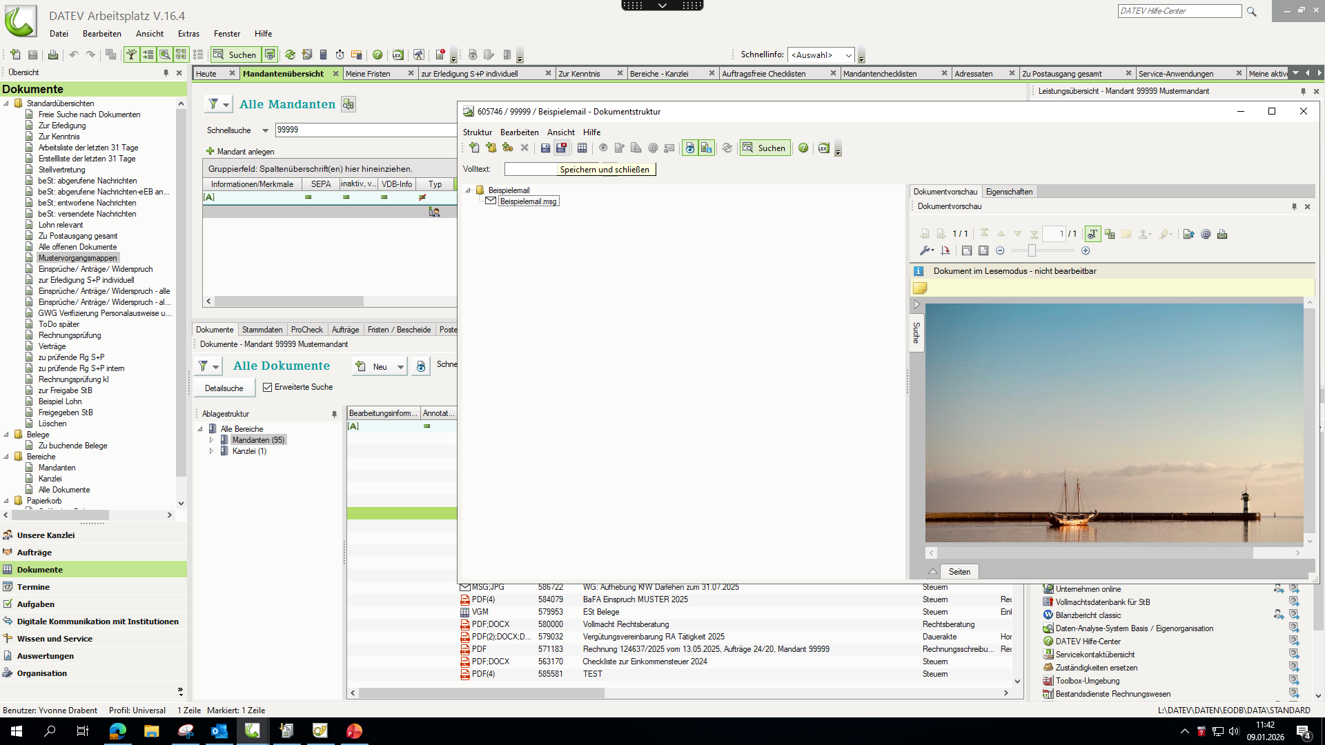Open the LEX icon in Dokumentstruktur toolbar
Viewport: 1325px width, 745px height.
click(x=823, y=148)
